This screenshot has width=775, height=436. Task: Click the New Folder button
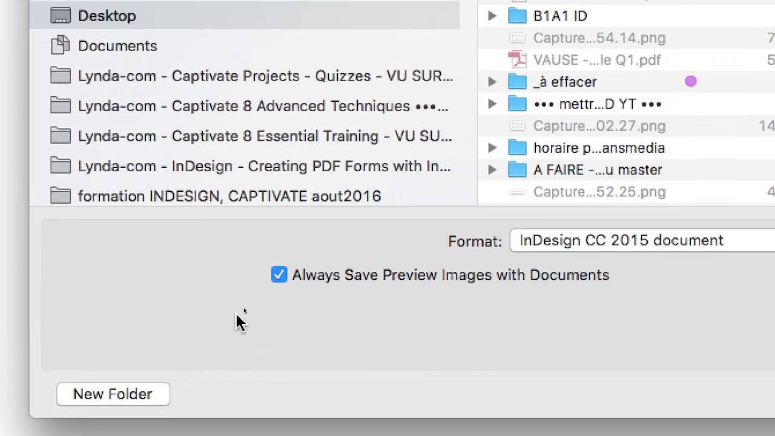[113, 394]
